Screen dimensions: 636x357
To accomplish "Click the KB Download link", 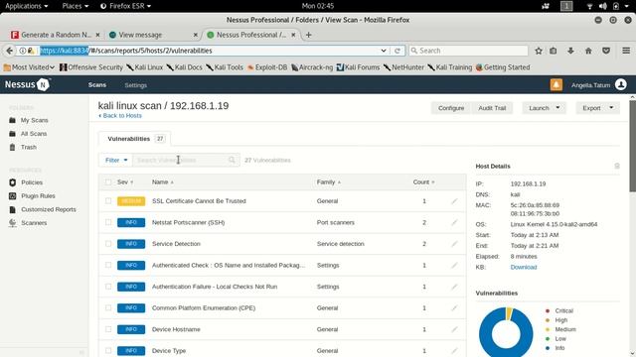I will [x=524, y=267].
